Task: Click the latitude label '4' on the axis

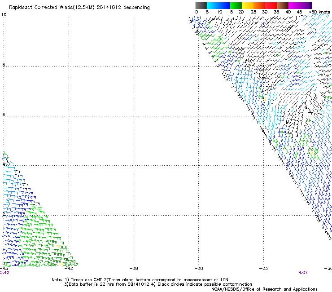Action: pyautogui.click(x=4, y=164)
